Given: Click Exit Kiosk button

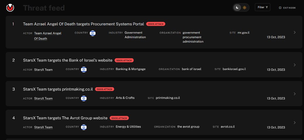Looking at the screenshot, I should point(287,8).
